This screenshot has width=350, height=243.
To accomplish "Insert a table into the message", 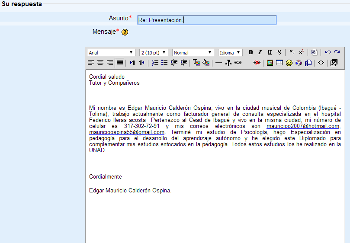I will pos(279,63).
